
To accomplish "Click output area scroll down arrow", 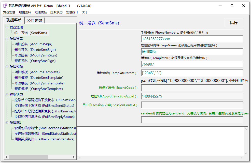I will 246,153.
